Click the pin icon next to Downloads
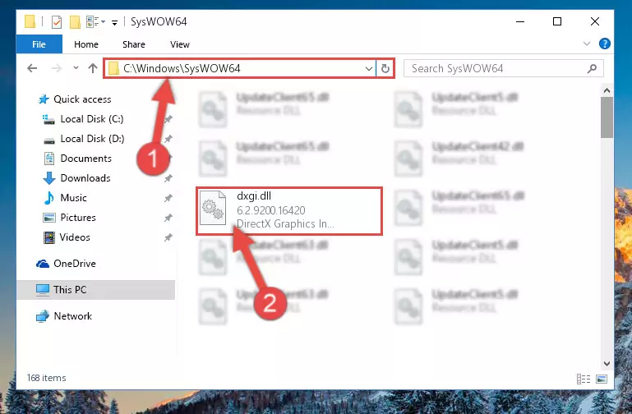632x414 pixels. [168, 178]
